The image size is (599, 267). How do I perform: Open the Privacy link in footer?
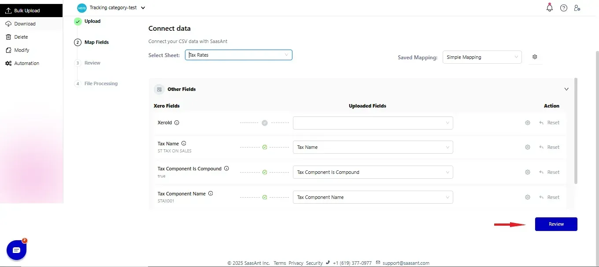pyautogui.click(x=296, y=263)
